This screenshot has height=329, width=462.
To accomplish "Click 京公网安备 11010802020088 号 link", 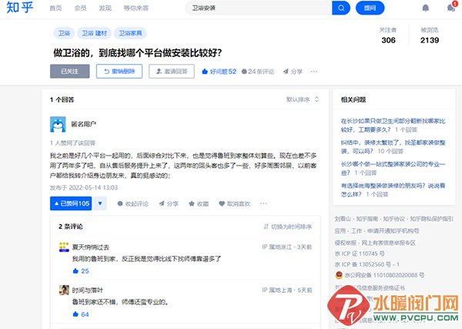I will pyautogui.click(x=380, y=275).
